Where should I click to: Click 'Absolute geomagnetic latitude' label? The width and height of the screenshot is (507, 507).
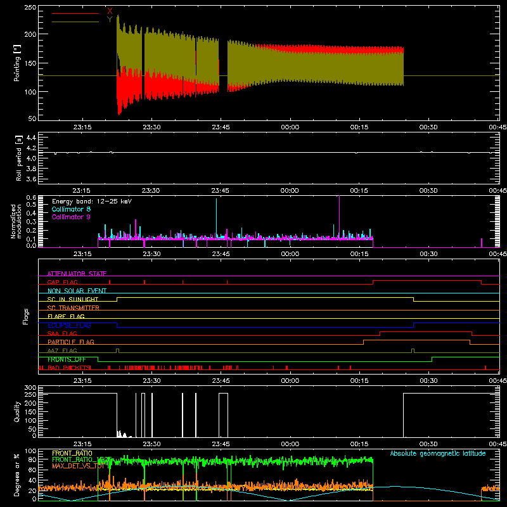point(438,453)
